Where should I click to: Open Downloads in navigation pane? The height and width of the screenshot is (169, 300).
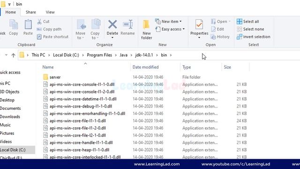10,116
